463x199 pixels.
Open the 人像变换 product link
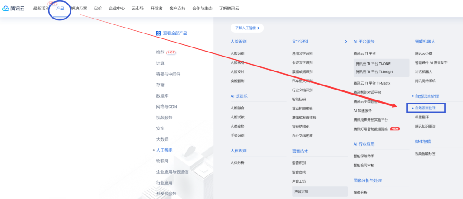pos(237,126)
